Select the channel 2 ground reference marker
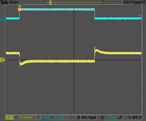 [x=2, y=19]
